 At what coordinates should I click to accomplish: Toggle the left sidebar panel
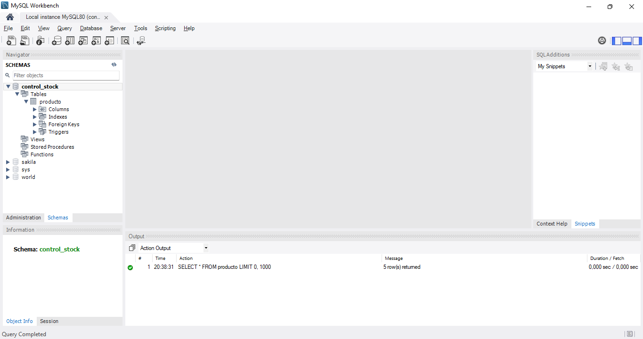point(617,40)
